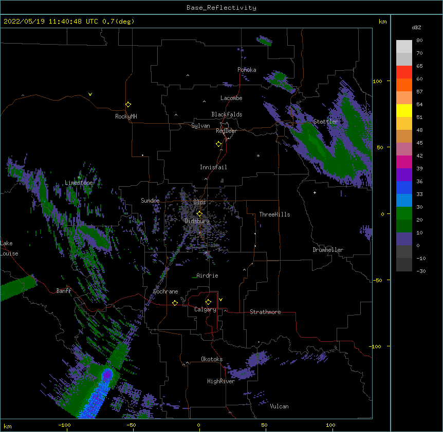Click the ThreeHills label
Viewport: 443px width, 432px height.
tap(274, 214)
